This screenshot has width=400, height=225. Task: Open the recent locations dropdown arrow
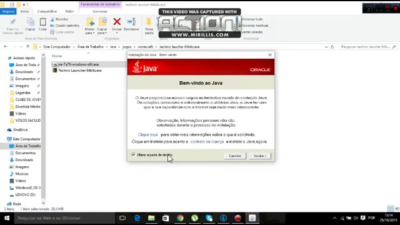[x=21, y=47]
